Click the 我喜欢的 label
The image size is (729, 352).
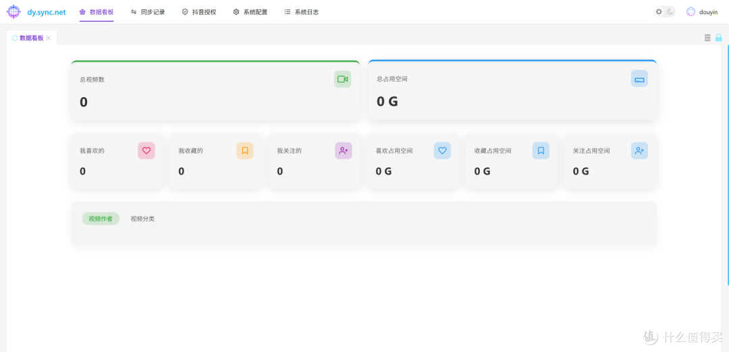pos(92,151)
